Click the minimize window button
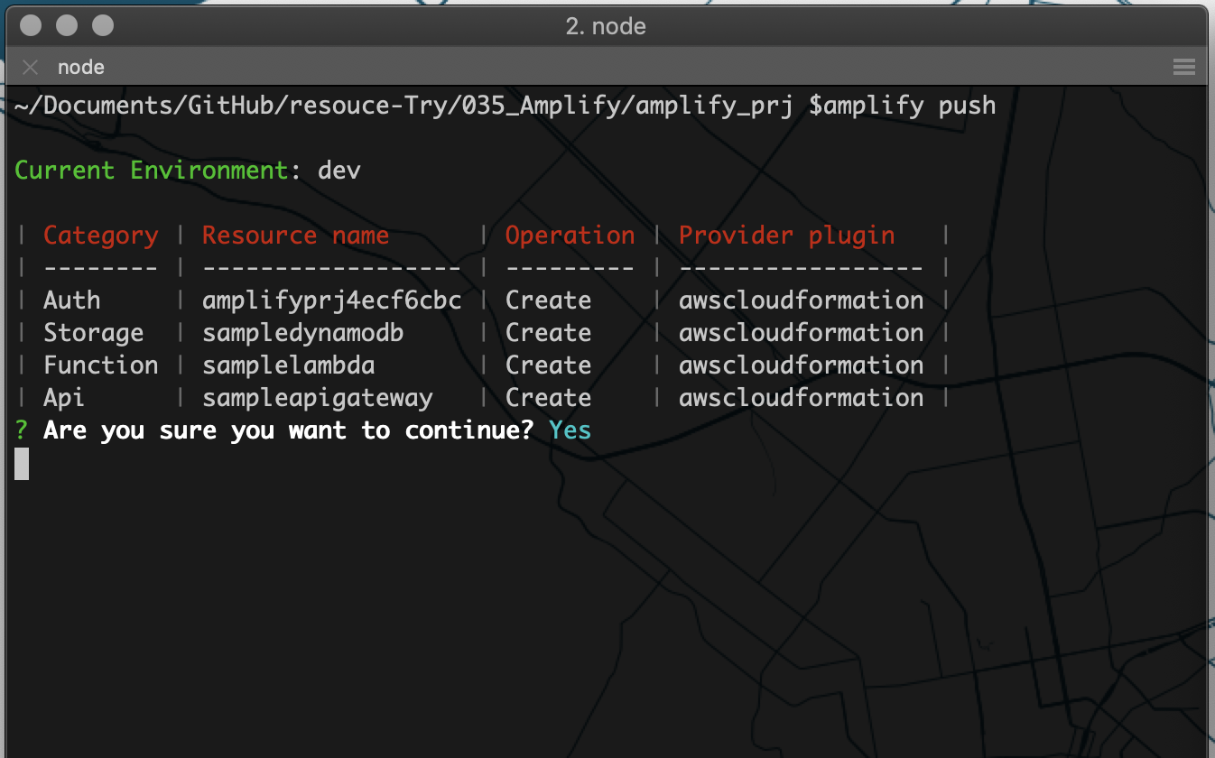The image size is (1215, 758). coord(67,25)
